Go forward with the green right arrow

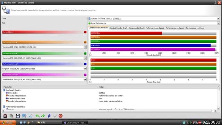[43, 116]
